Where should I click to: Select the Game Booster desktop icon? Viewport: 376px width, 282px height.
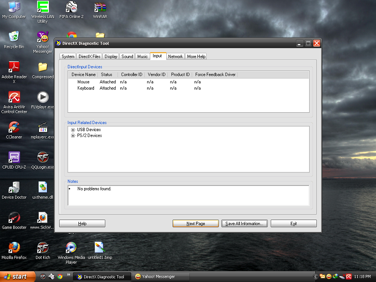tap(14, 218)
